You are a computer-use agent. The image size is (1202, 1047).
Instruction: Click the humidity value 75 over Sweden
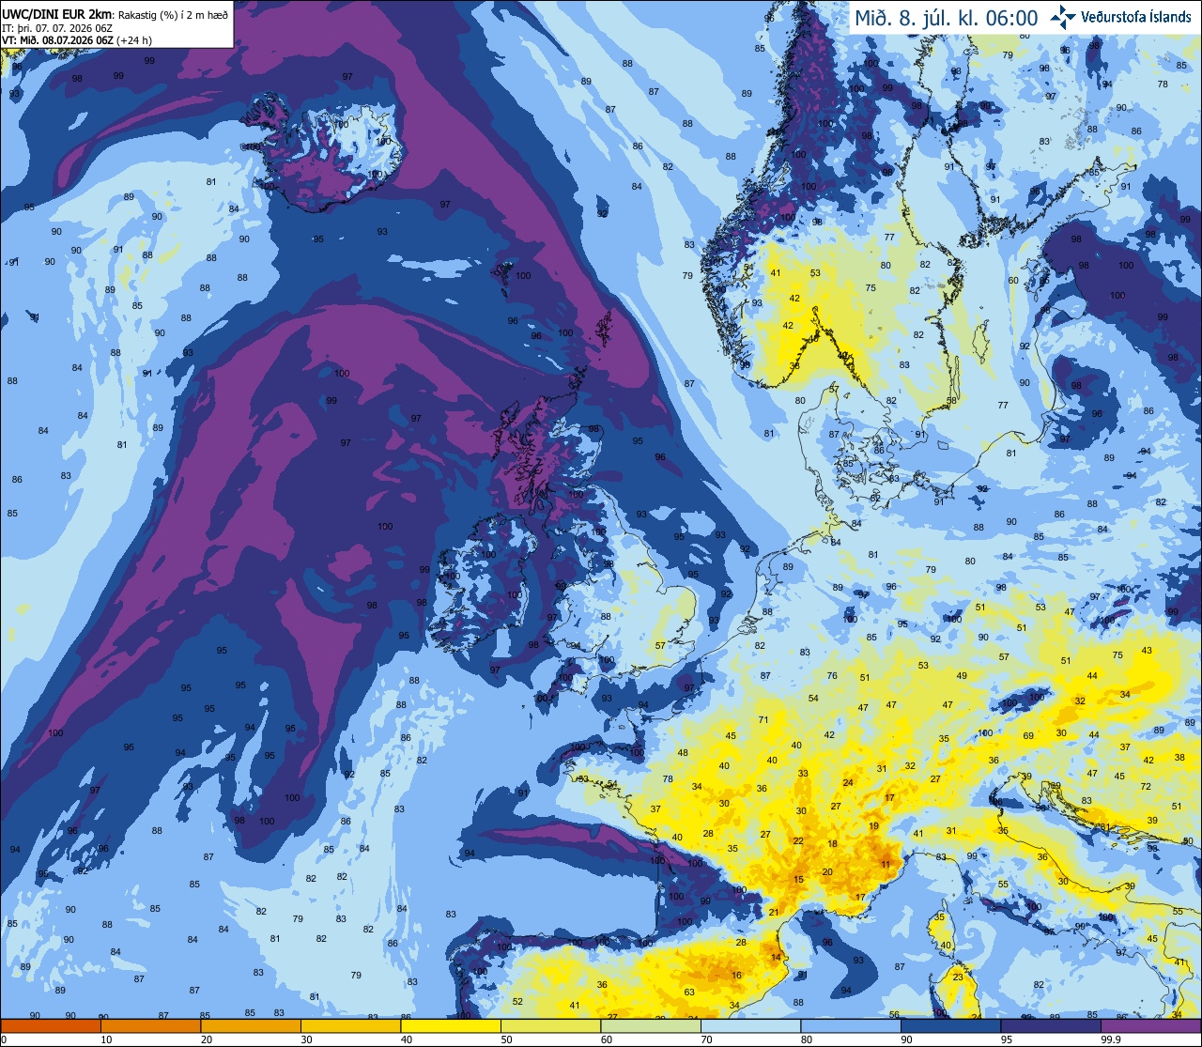click(871, 287)
